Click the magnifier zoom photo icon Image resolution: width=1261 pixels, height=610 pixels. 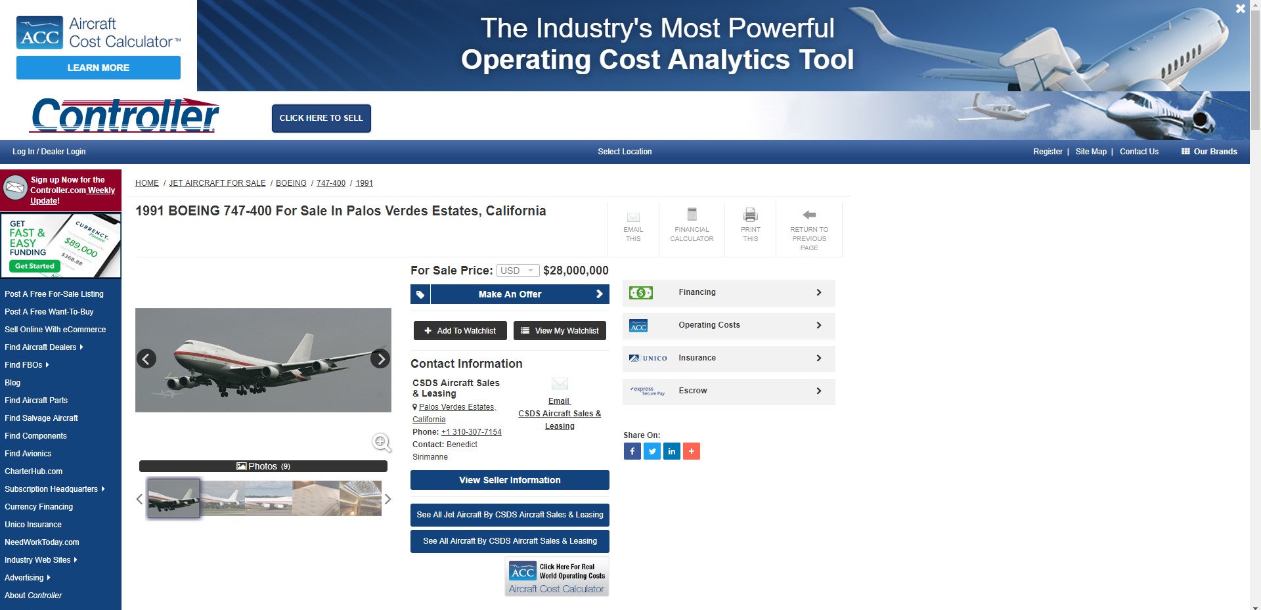click(382, 443)
